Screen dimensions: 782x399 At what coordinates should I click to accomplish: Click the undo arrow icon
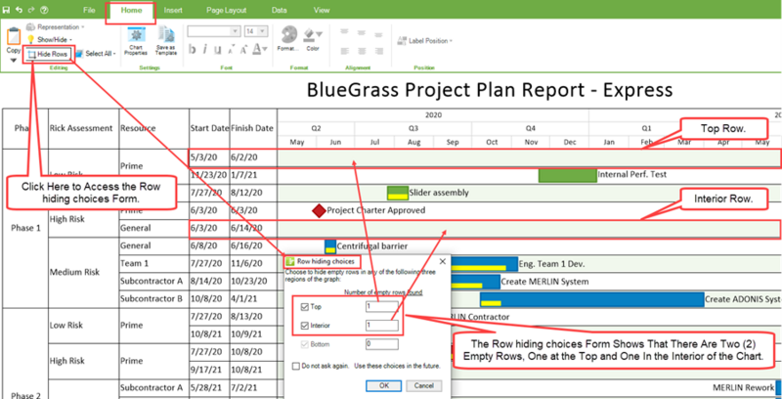click(19, 10)
